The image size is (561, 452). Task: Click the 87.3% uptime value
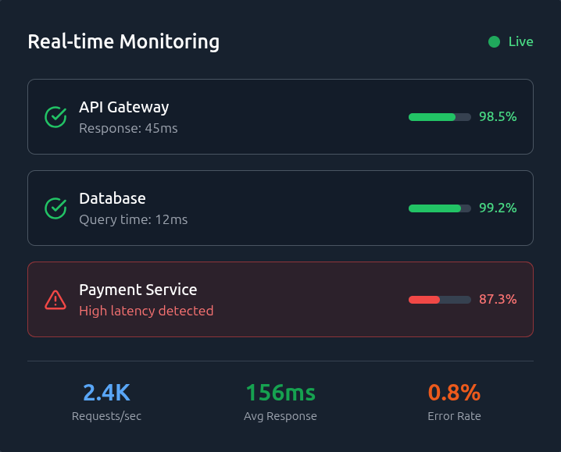click(498, 300)
